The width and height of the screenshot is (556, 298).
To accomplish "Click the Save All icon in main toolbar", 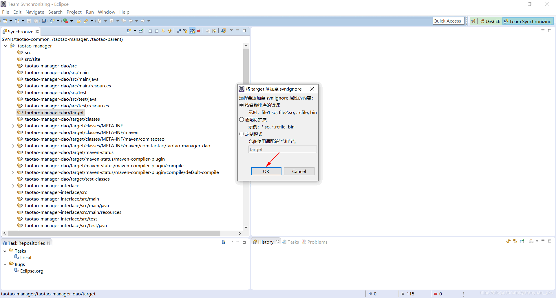I will (x=36, y=21).
